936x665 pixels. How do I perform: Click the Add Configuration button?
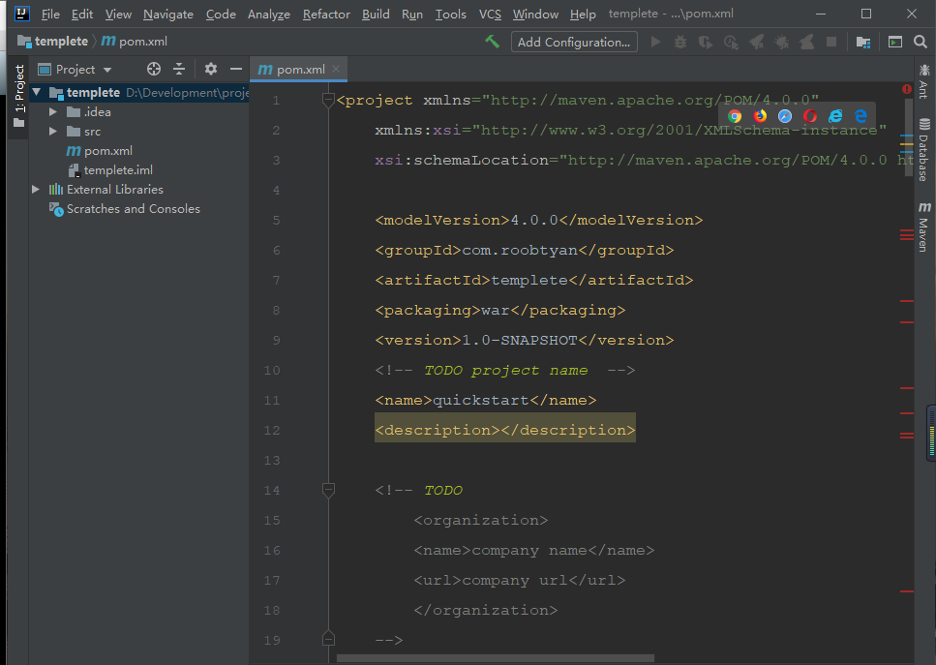(574, 42)
